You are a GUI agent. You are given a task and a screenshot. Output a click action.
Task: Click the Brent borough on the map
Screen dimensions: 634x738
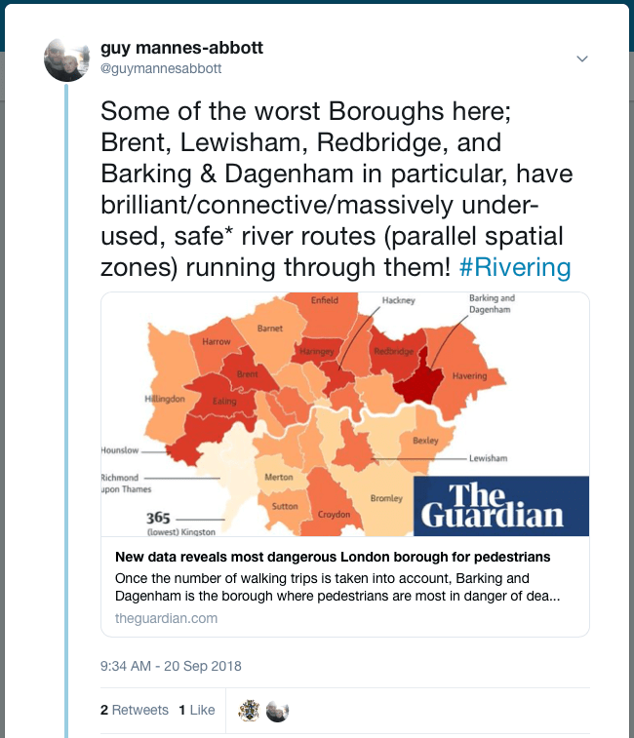pos(248,375)
